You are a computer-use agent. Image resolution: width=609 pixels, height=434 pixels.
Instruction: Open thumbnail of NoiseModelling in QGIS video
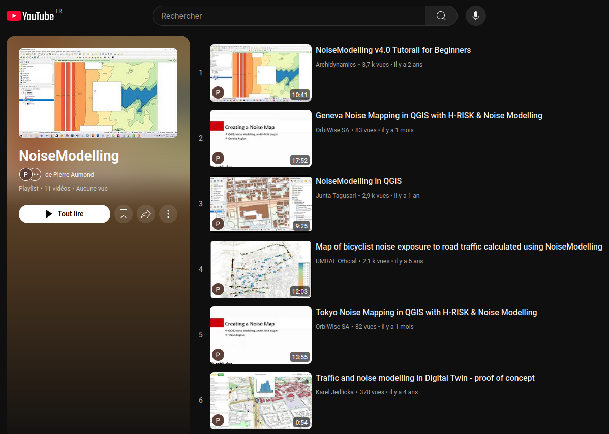(261, 204)
